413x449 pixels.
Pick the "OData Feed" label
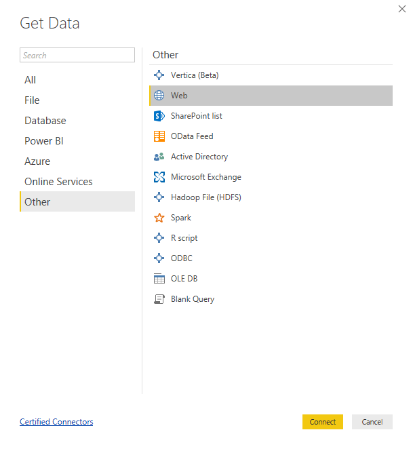(x=192, y=136)
